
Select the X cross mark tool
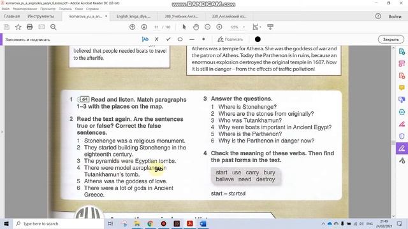pyautogui.click(x=156, y=39)
